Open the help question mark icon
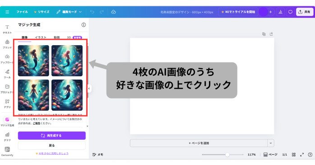 click(310, 155)
